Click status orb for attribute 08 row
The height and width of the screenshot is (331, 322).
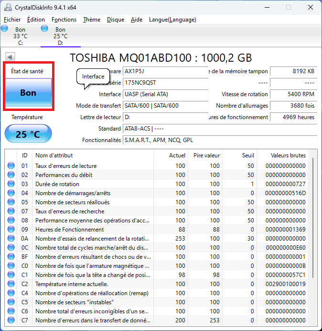11,220
